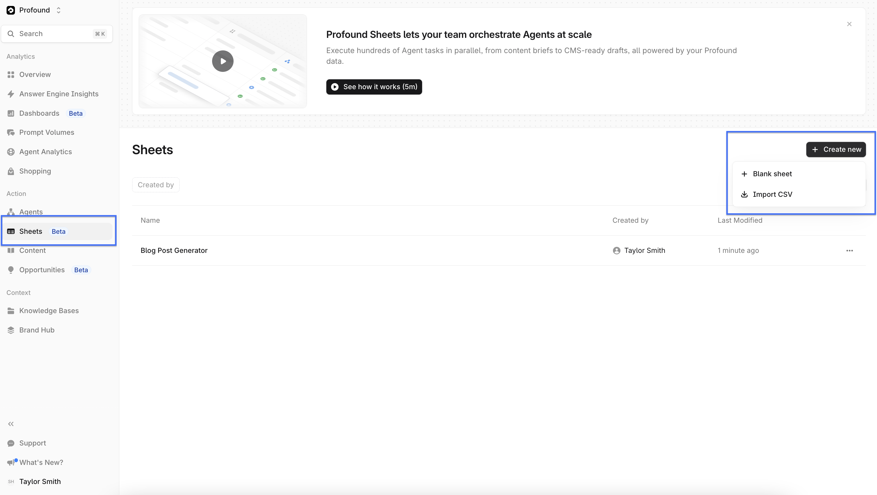The width and height of the screenshot is (877, 495).
Task: Click the Create new button
Action: [x=836, y=149]
